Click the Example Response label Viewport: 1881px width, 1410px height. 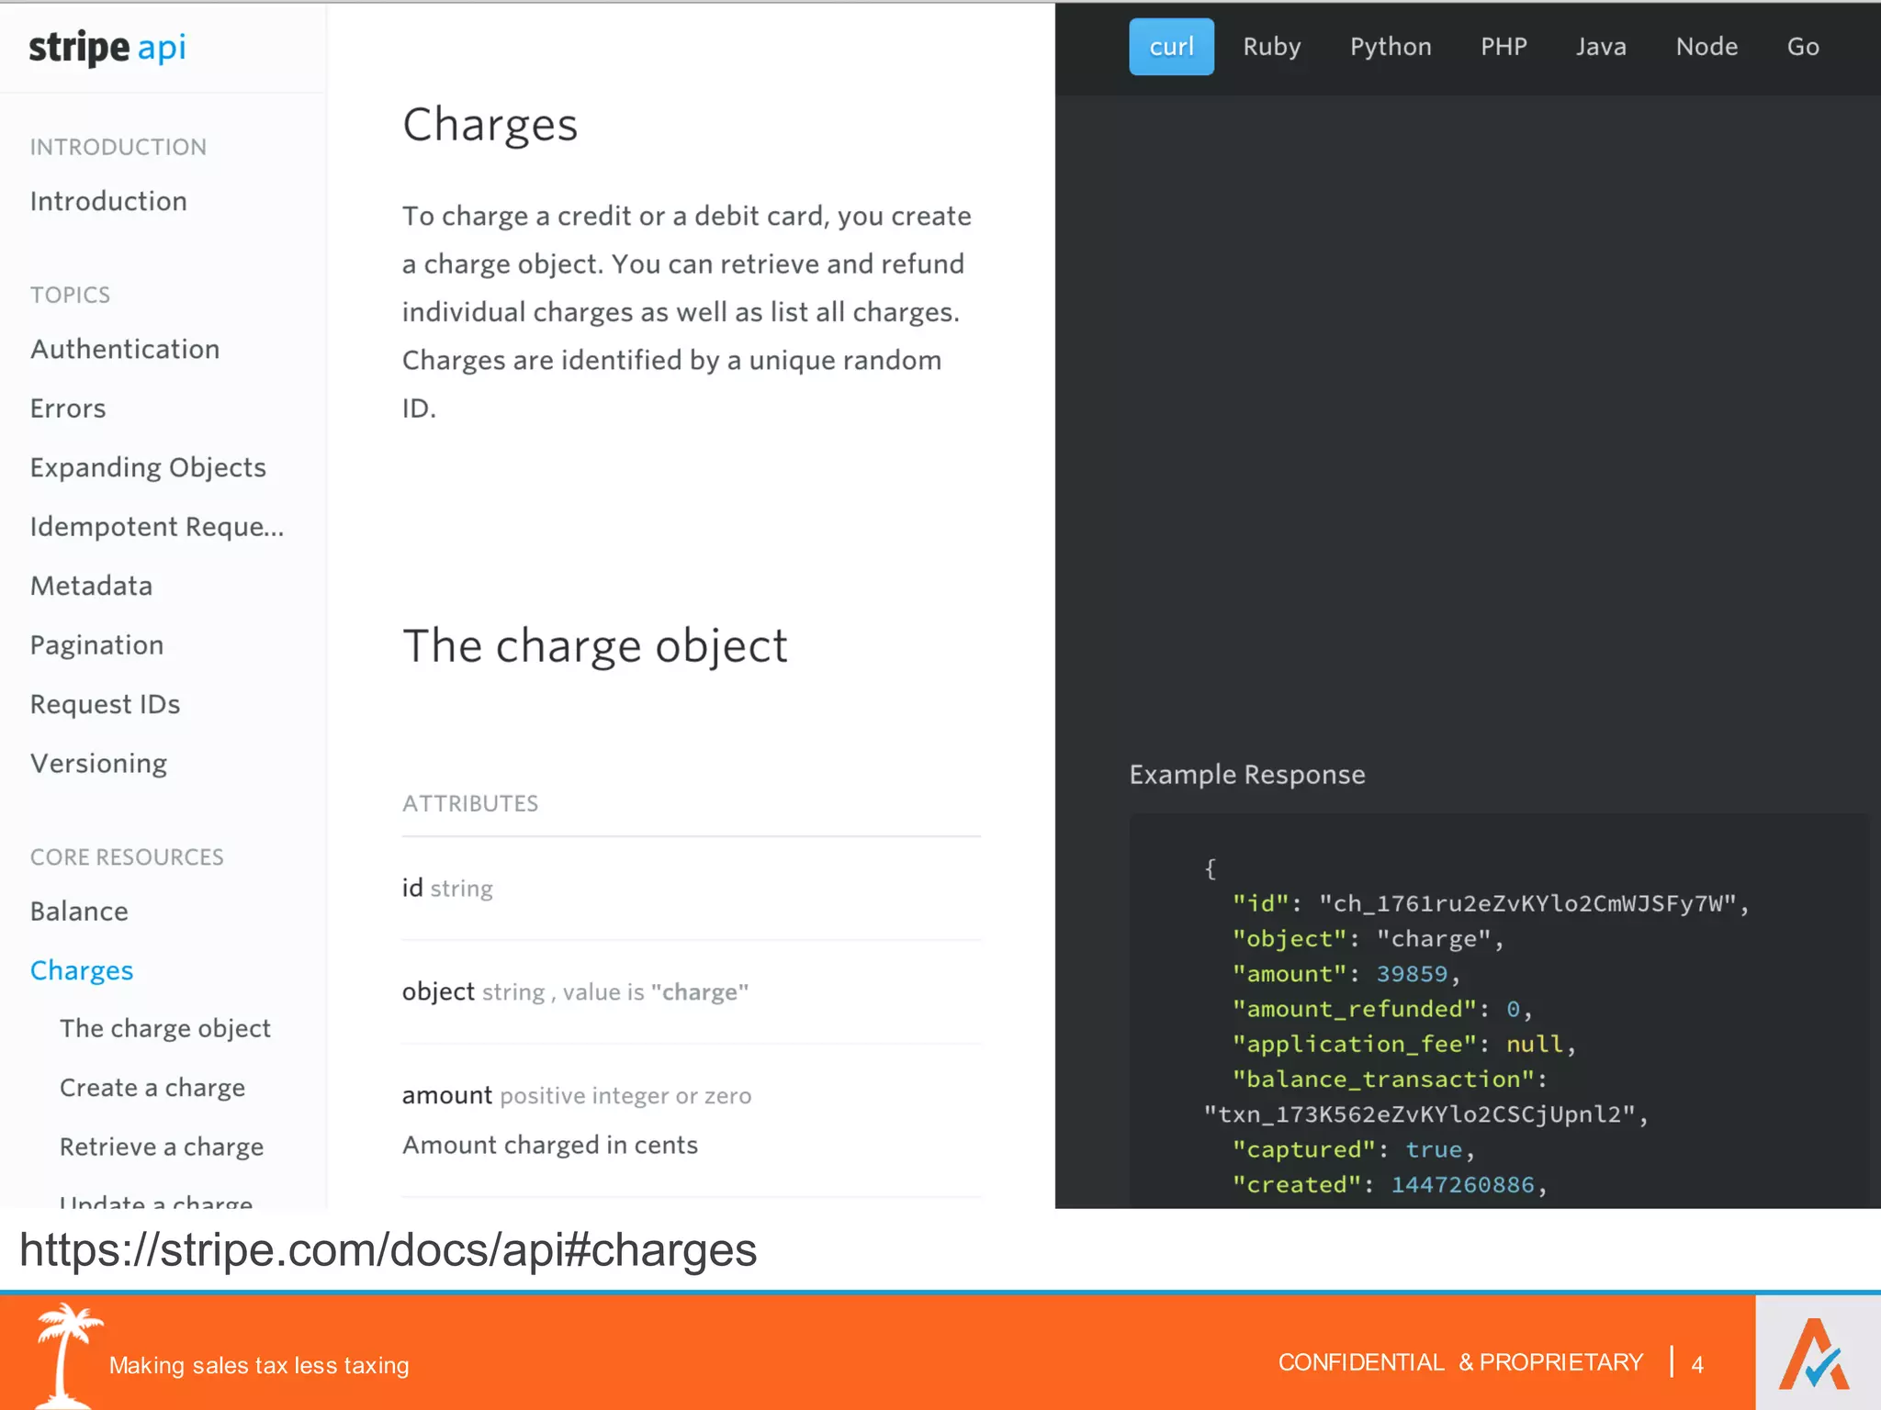point(1247,775)
